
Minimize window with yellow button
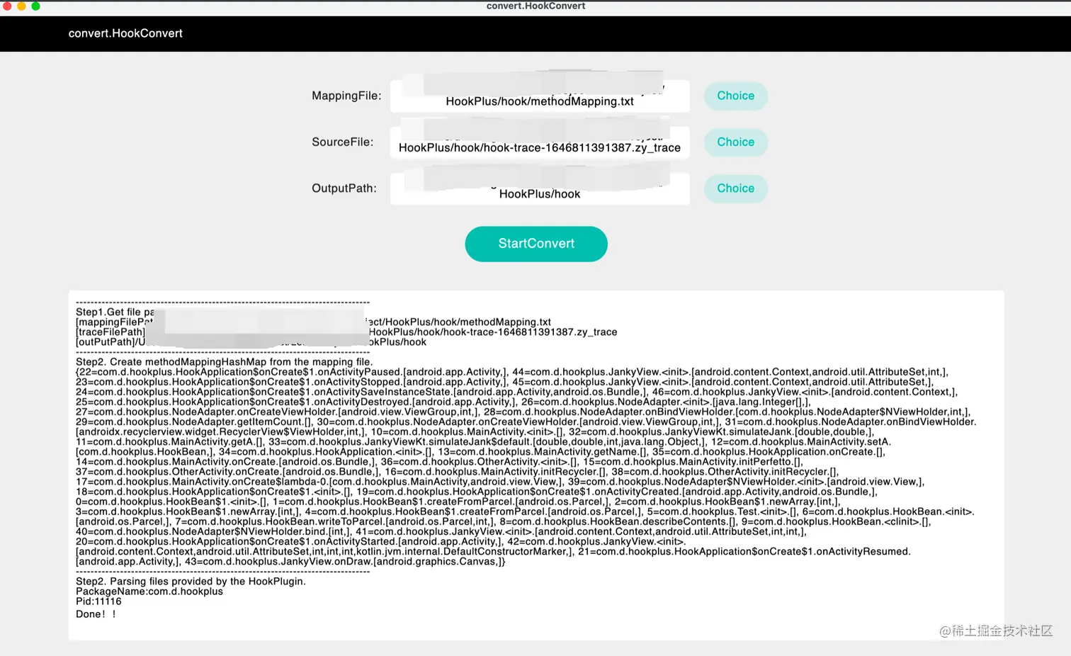(x=21, y=6)
